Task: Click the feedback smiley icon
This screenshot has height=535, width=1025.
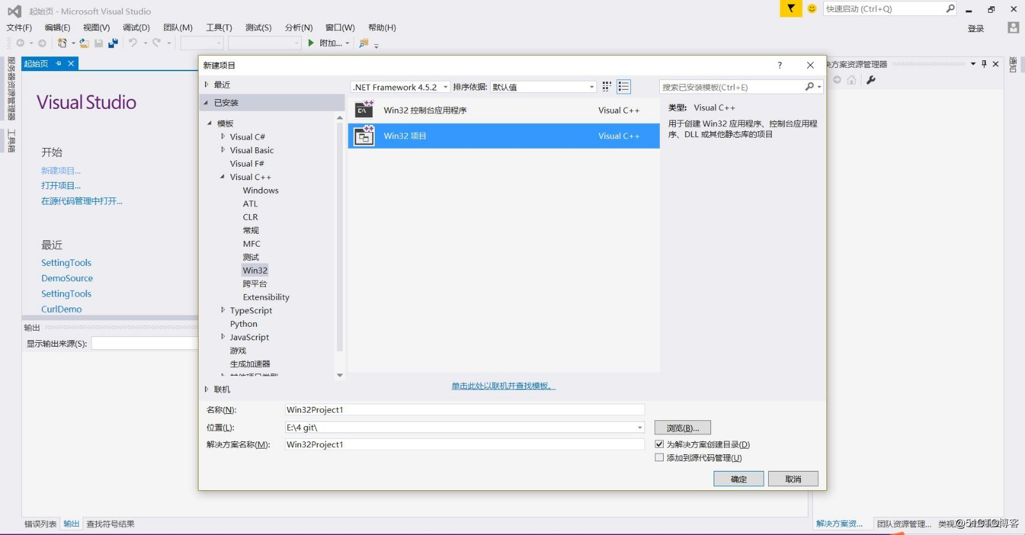Action: point(812,8)
